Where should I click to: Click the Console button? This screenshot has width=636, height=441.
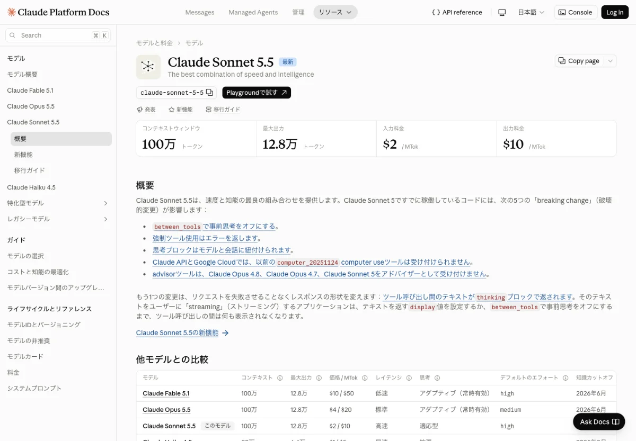pos(576,12)
